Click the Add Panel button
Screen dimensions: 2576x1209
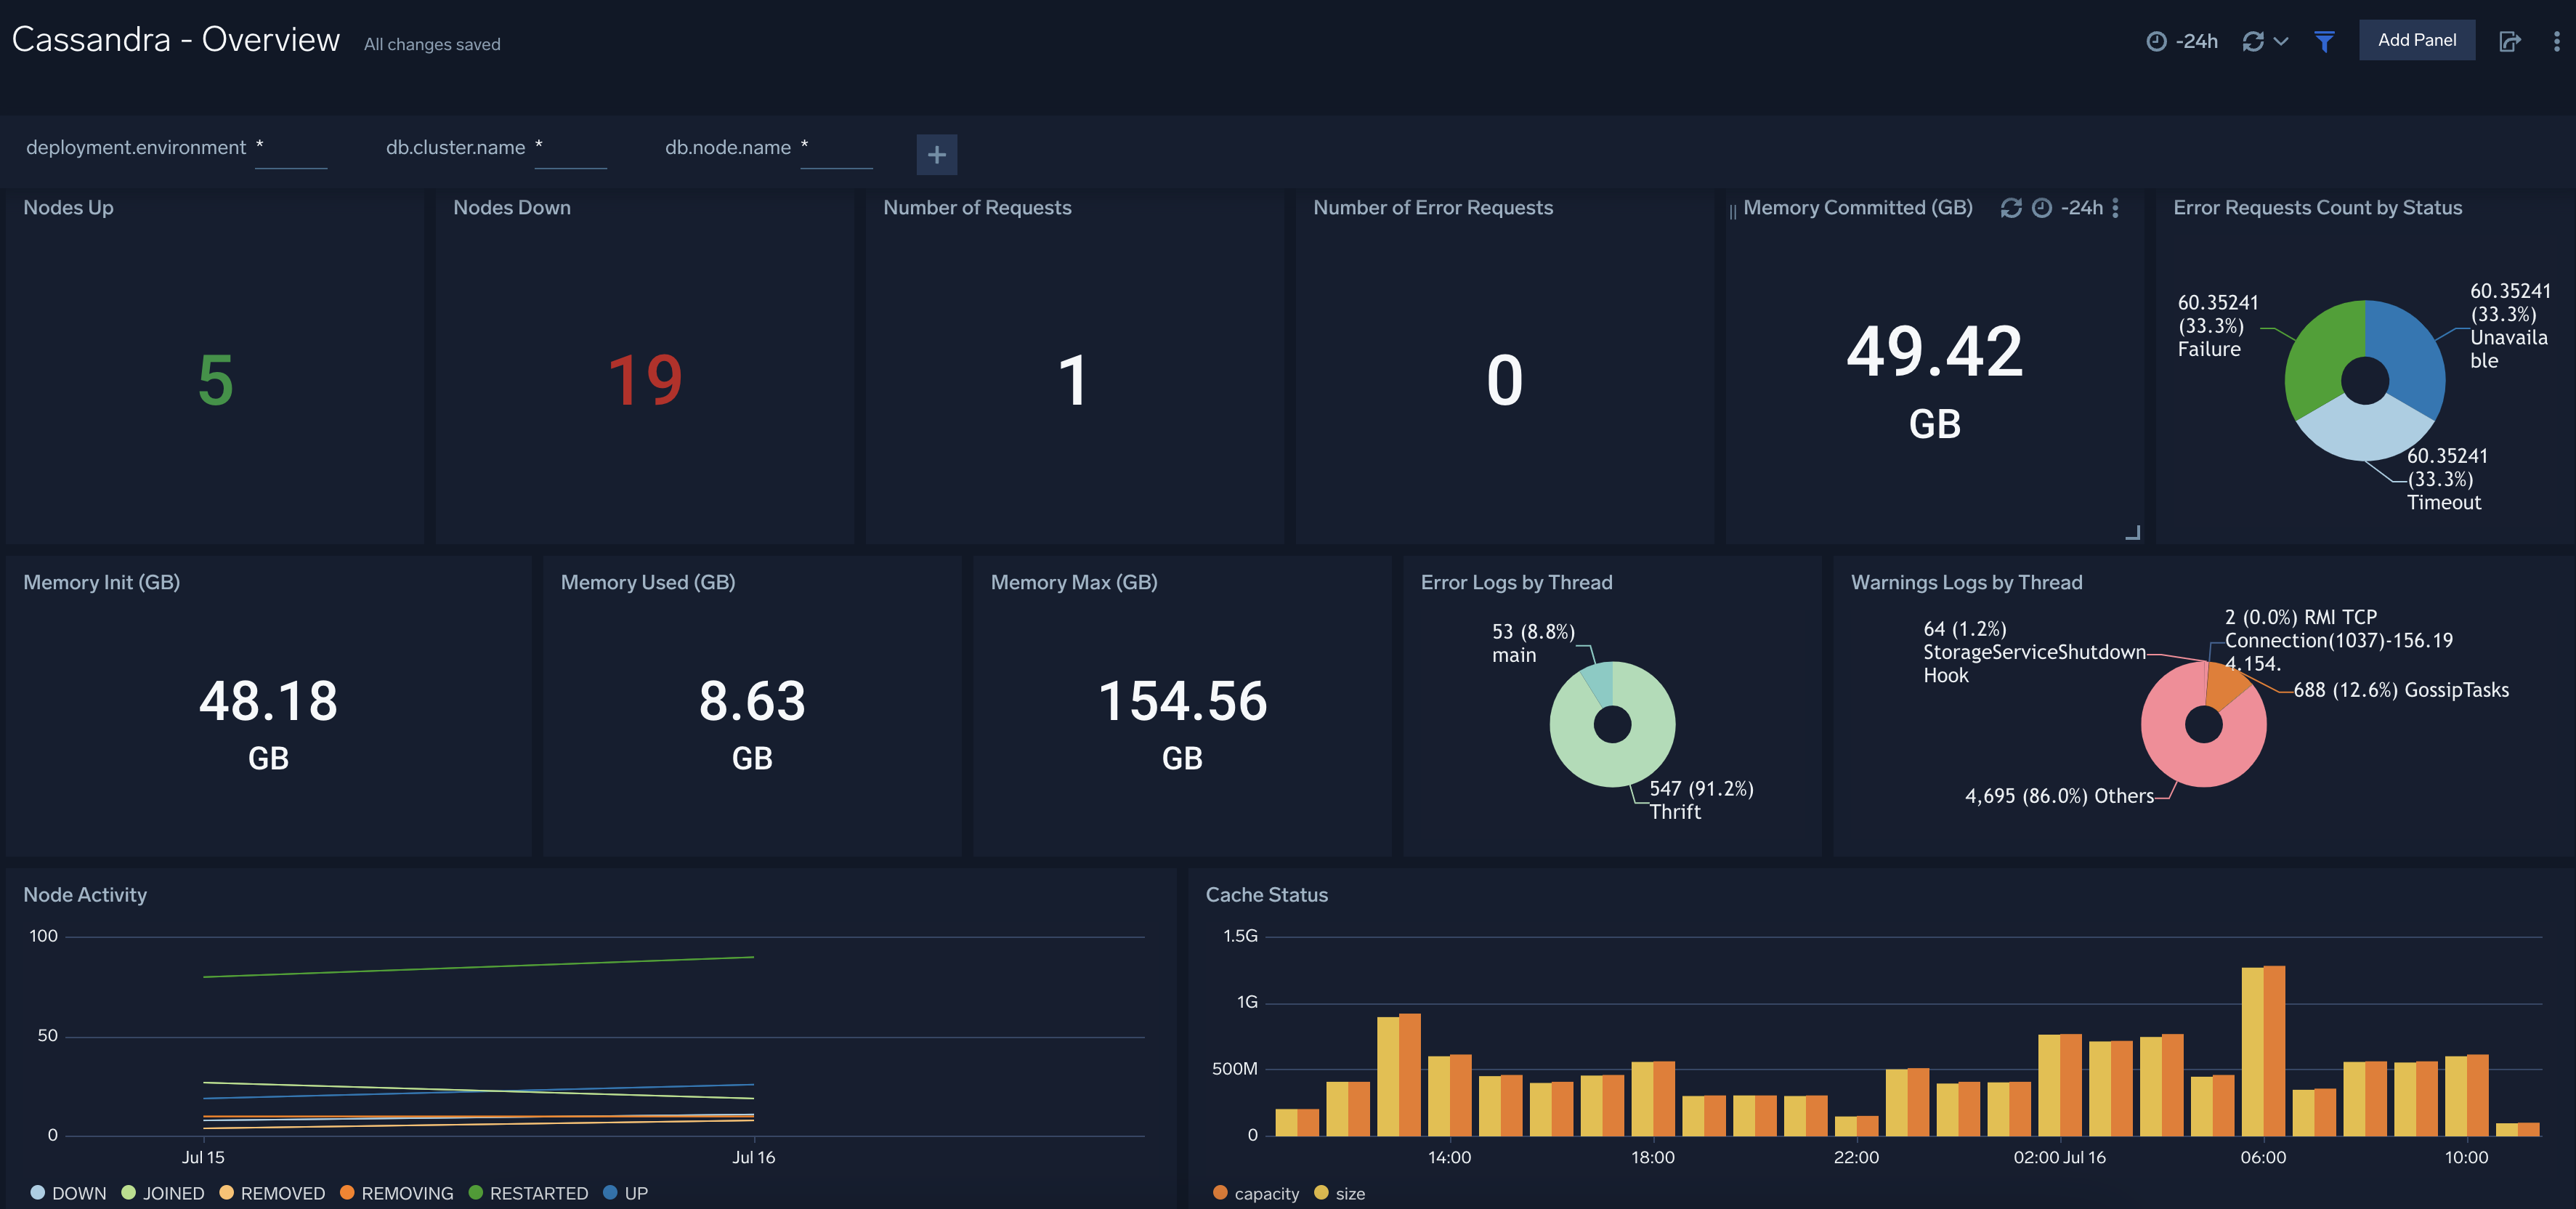point(2416,40)
